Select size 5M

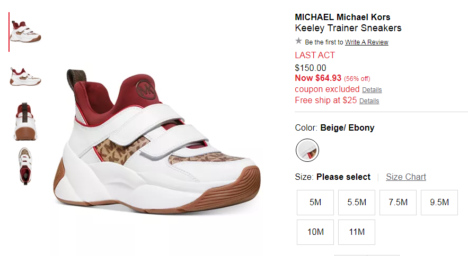pos(315,203)
